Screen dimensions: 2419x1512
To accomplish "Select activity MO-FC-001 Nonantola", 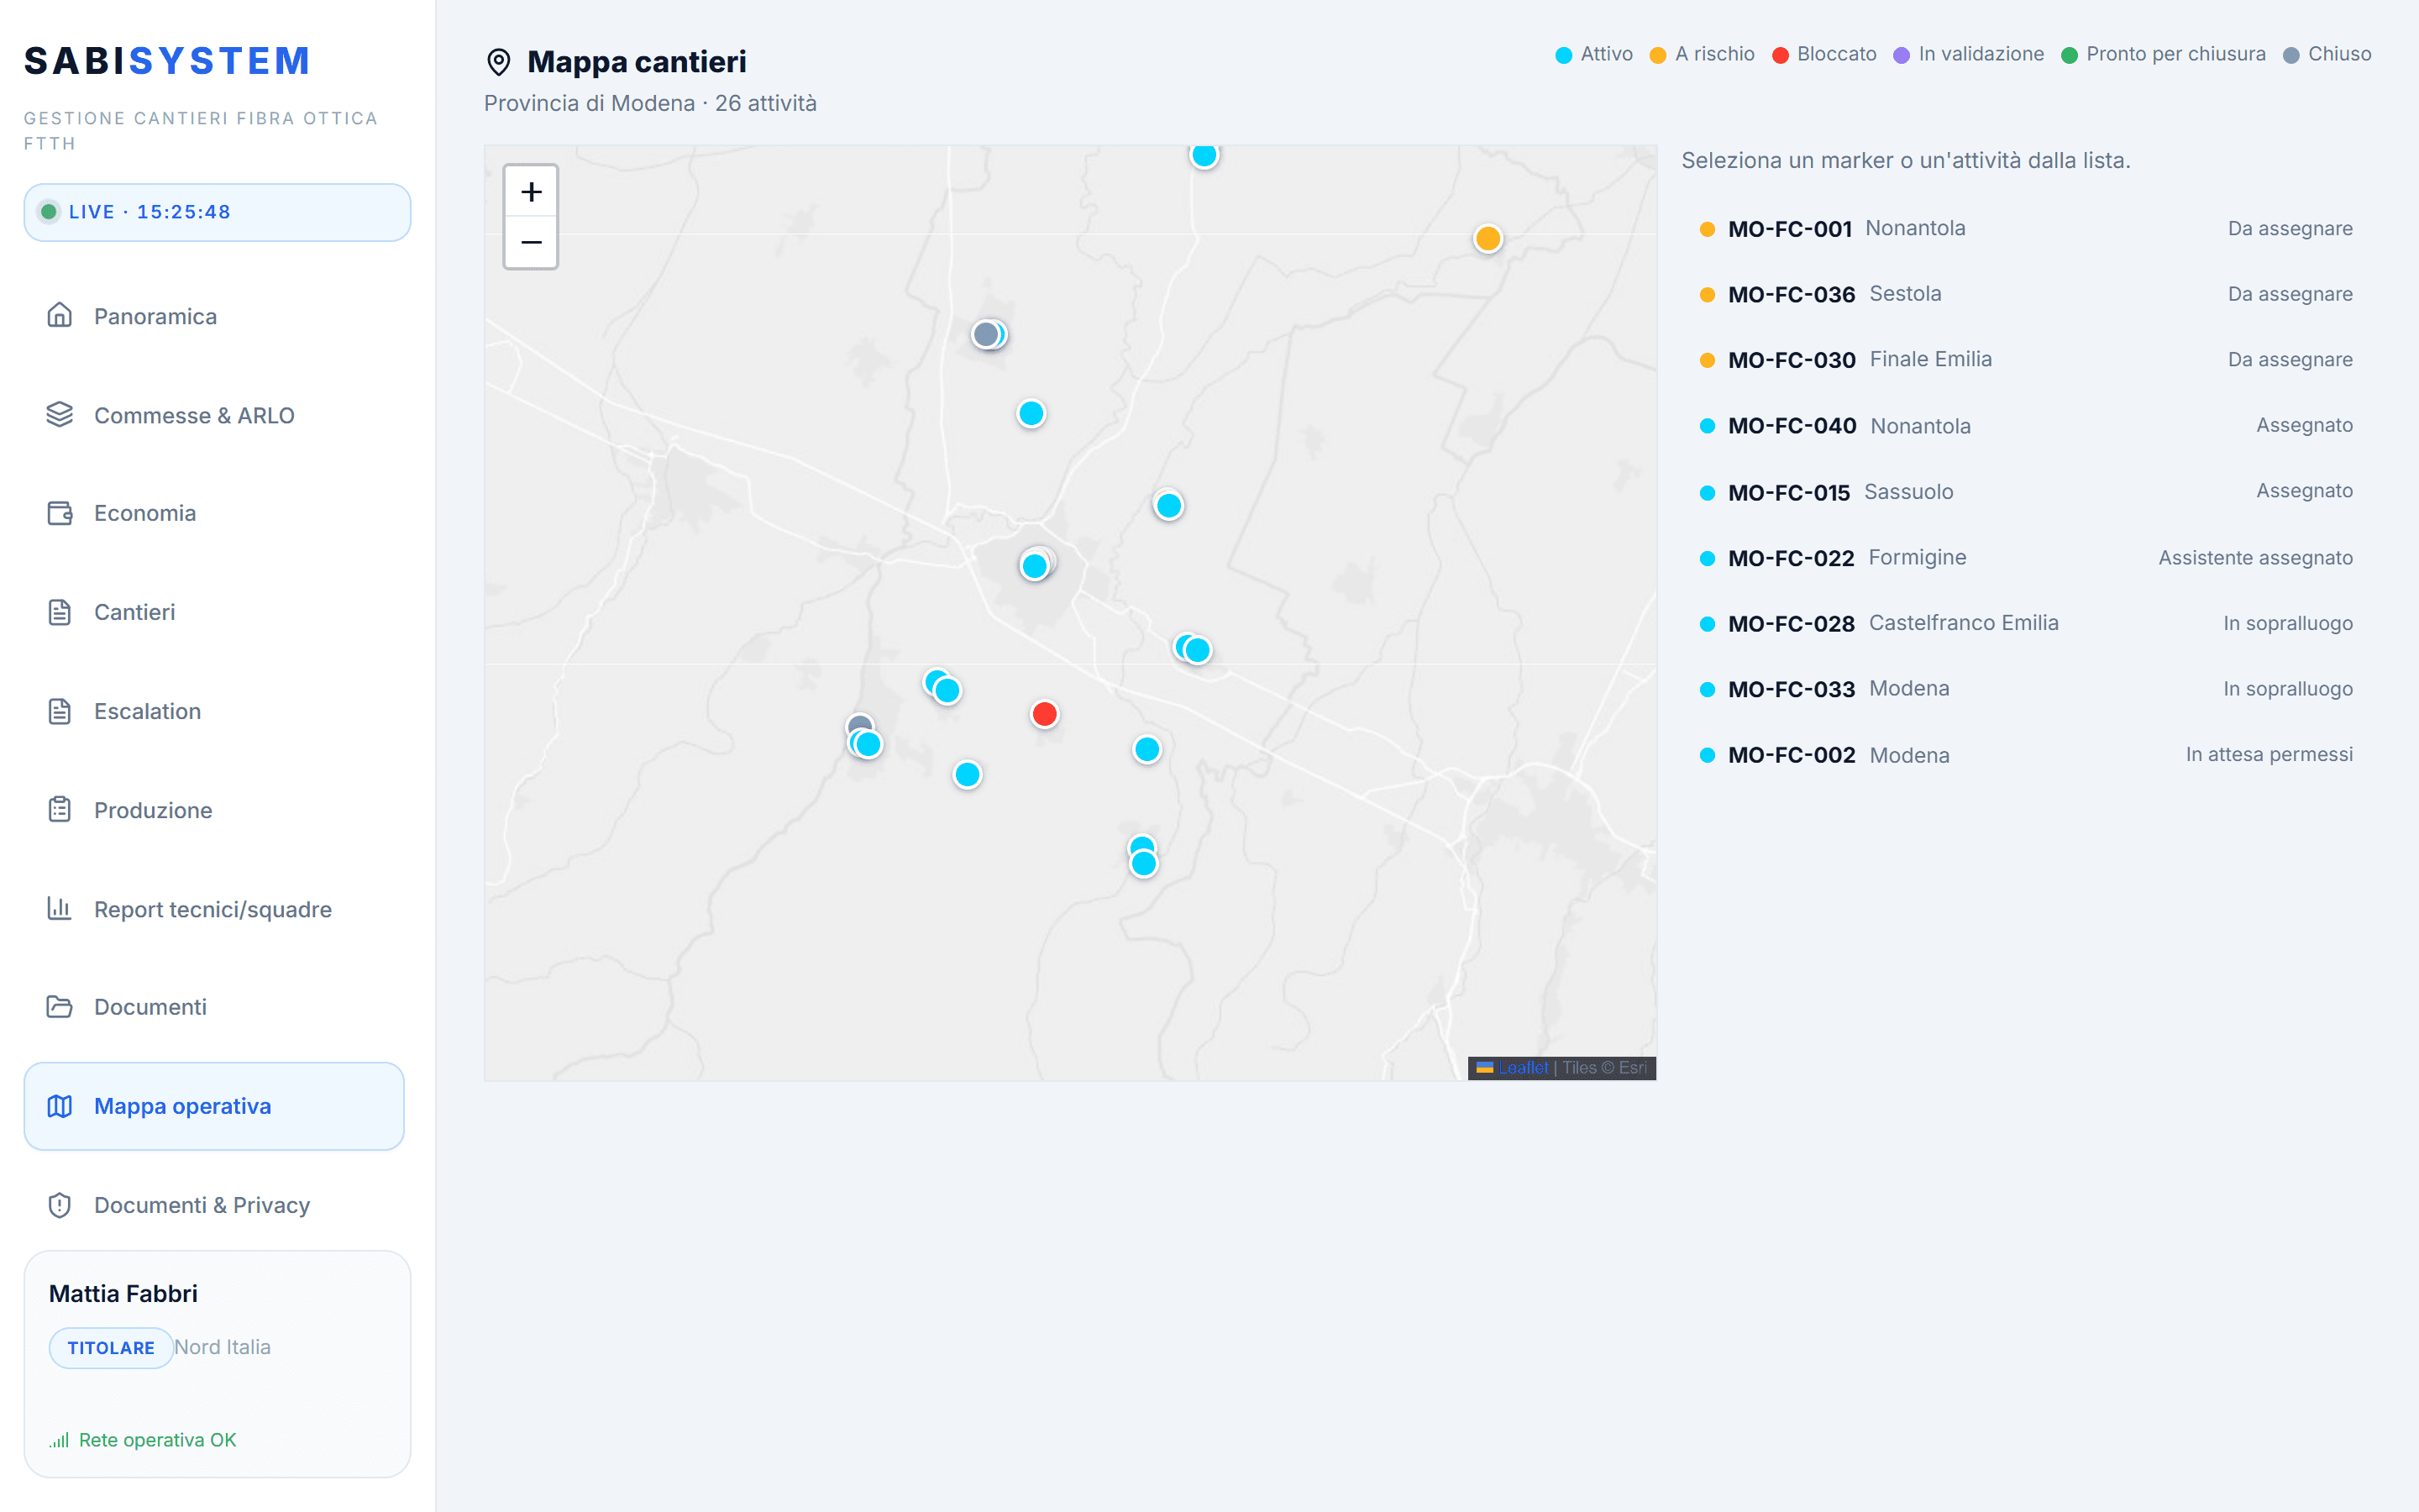I will [2025, 229].
